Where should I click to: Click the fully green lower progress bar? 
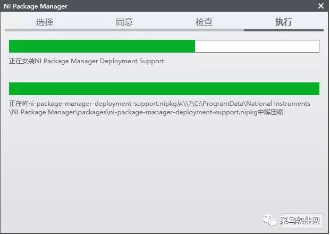[x=164, y=89]
